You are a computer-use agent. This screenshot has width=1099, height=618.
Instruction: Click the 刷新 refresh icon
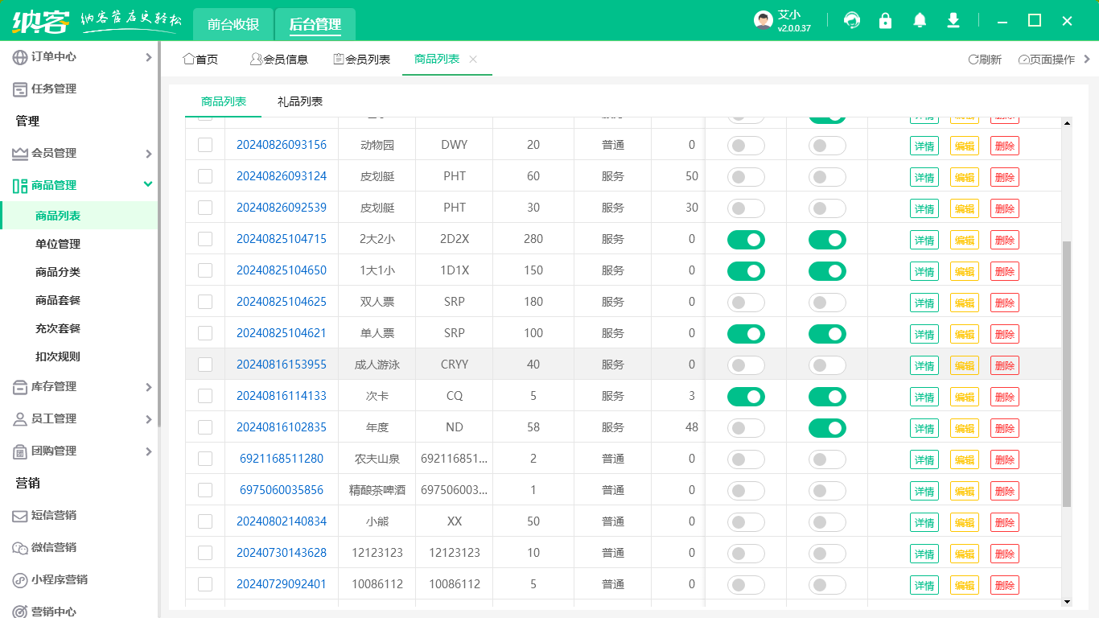pos(973,60)
